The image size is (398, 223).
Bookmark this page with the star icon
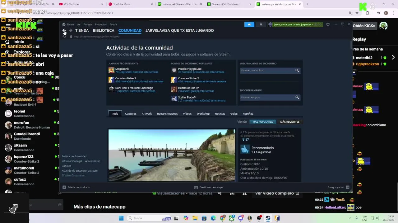[357, 13]
